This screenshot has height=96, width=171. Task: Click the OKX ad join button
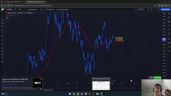(9, 84)
